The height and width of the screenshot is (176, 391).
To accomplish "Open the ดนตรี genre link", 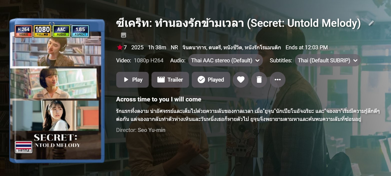I will point(215,47).
